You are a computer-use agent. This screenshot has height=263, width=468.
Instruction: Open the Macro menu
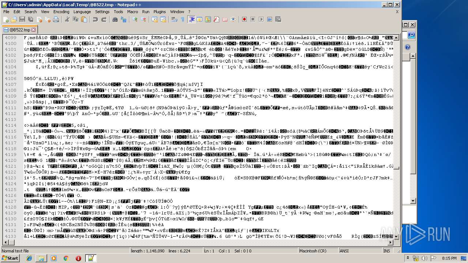[132, 12]
